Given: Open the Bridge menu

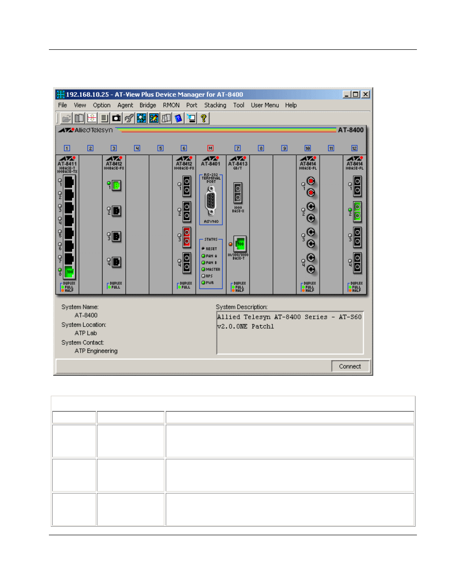Looking at the screenshot, I should pyautogui.click(x=148, y=105).
